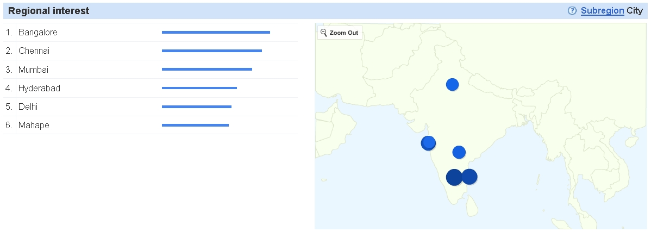Select the City view option

[635, 11]
